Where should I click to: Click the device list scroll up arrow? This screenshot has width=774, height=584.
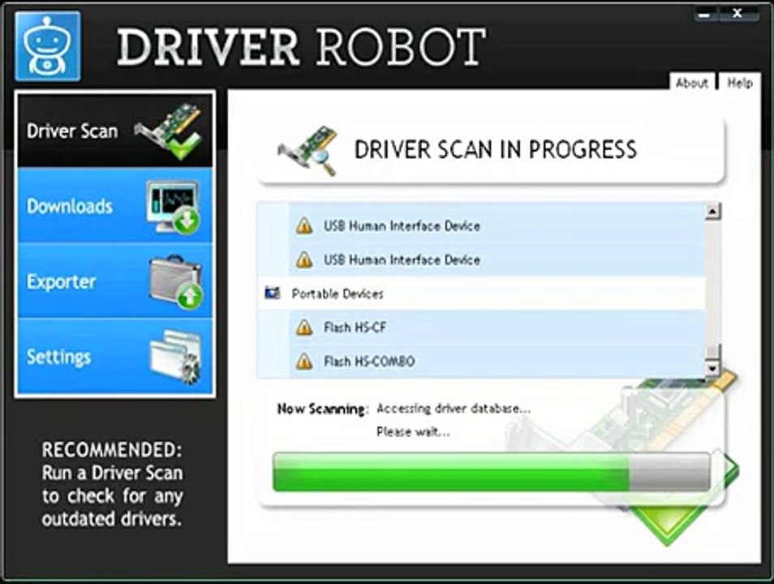[x=712, y=211]
